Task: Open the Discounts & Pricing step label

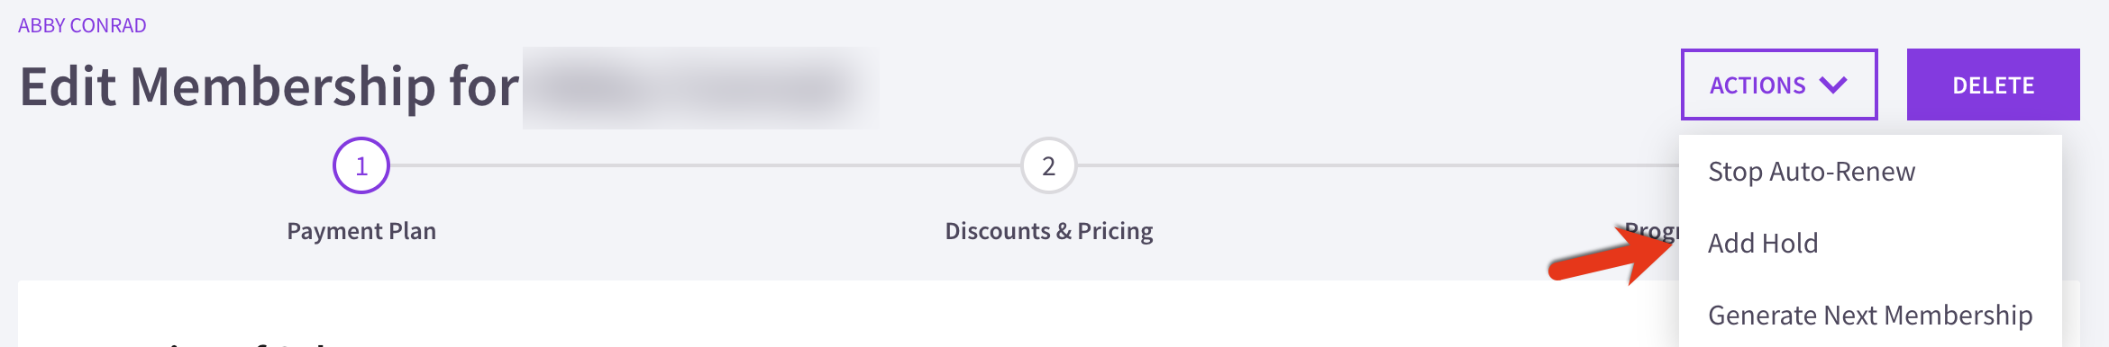Action: tap(1049, 231)
